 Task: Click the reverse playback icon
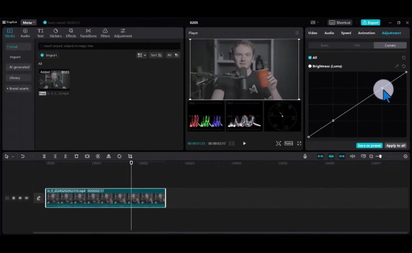(x=98, y=156)
